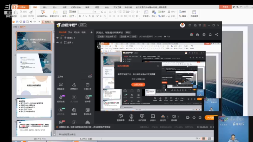Screen dimensions: 253x142
Task: Expand speaker volume arrow
Action: click(178, 117)
